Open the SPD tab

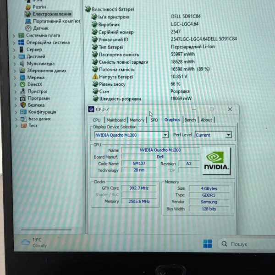[154, 120]
